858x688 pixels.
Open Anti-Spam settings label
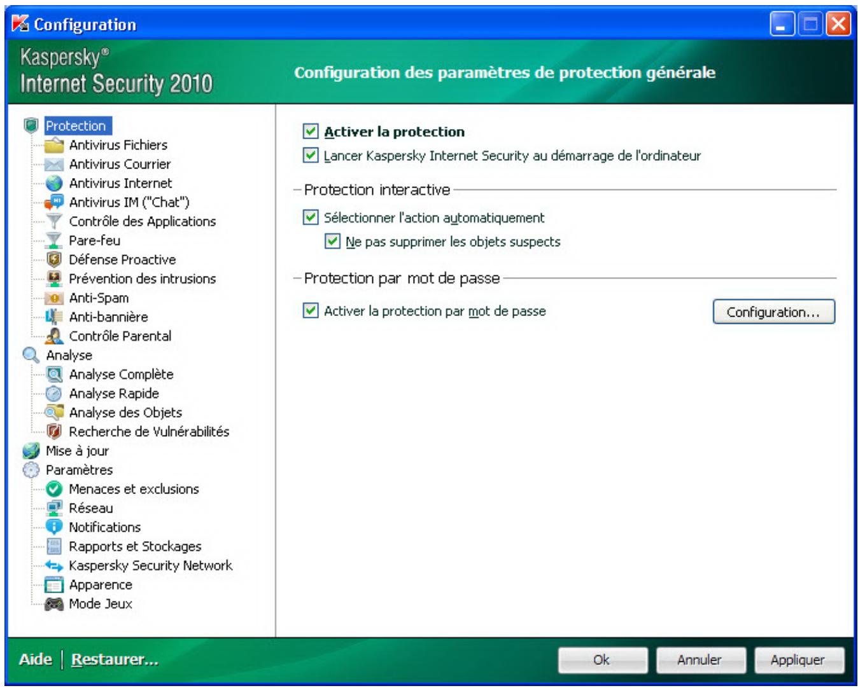(x=99, y=298)
